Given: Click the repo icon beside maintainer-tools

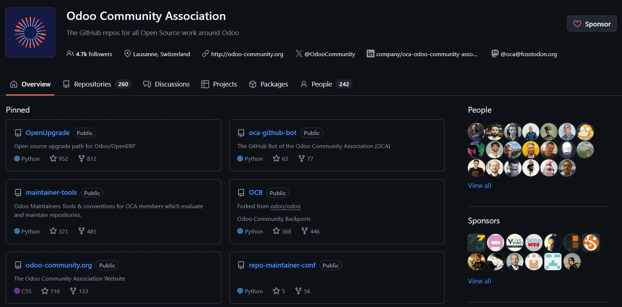Looking at the screenshot, I should tap(18, 193).
